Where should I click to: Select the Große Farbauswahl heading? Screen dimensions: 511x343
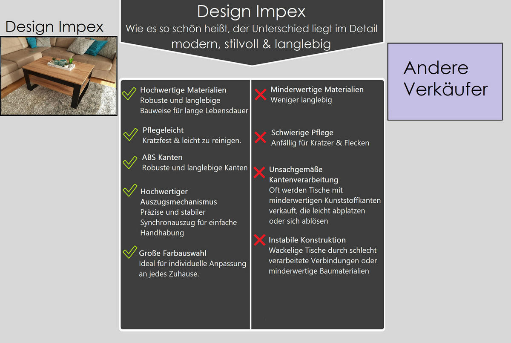pyautogui.click(x=172, y=253)
